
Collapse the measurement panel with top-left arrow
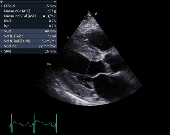click(2, 1)
